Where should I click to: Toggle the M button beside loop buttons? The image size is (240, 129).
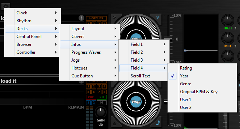[x=102, y=102]
